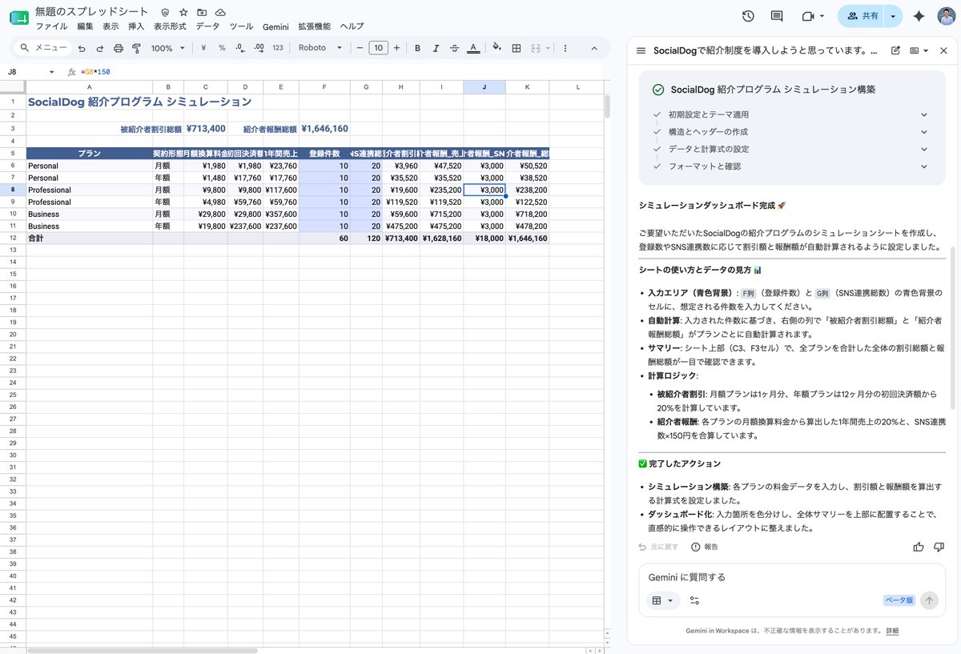
Task: Give thumbs down to Gemini response
Action: click(939, 547)
